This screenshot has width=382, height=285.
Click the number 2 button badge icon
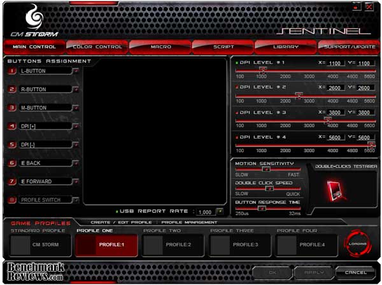pos(11,89)
